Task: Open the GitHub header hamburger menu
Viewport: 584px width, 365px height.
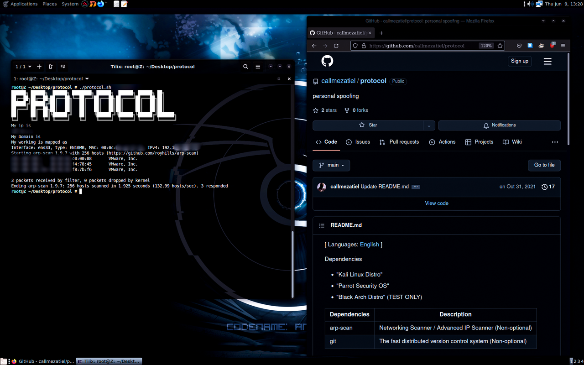Action: pyautogui.click(x=548, y=61)
